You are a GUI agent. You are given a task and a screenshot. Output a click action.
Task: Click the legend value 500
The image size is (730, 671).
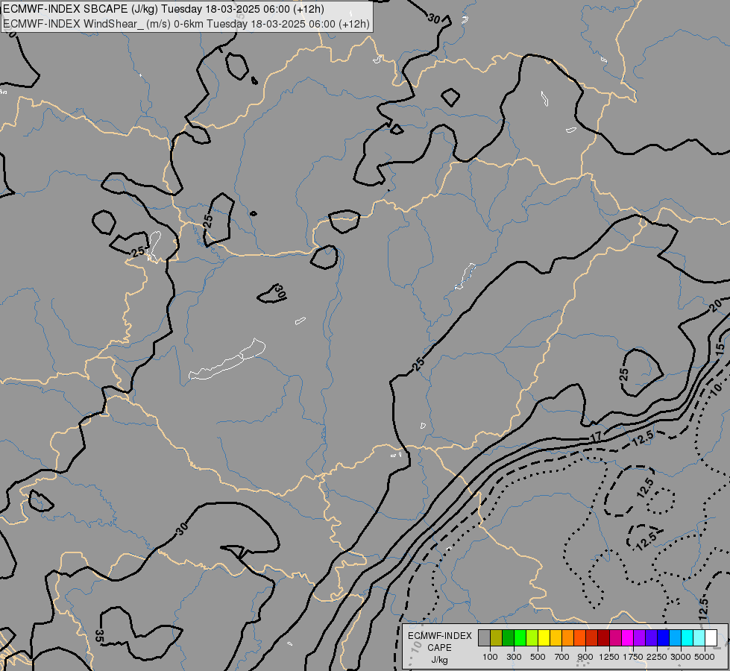pos(538,657)
